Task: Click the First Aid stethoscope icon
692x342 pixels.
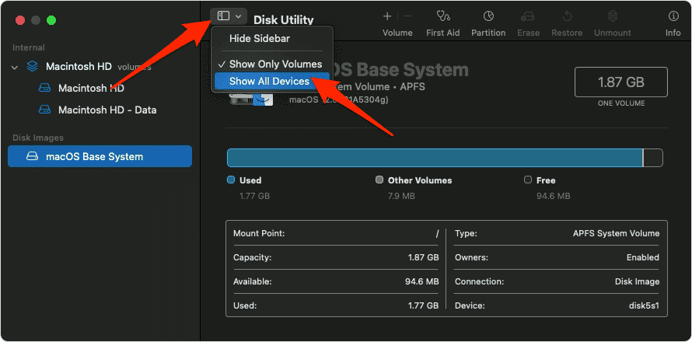Action: [442, 16]
